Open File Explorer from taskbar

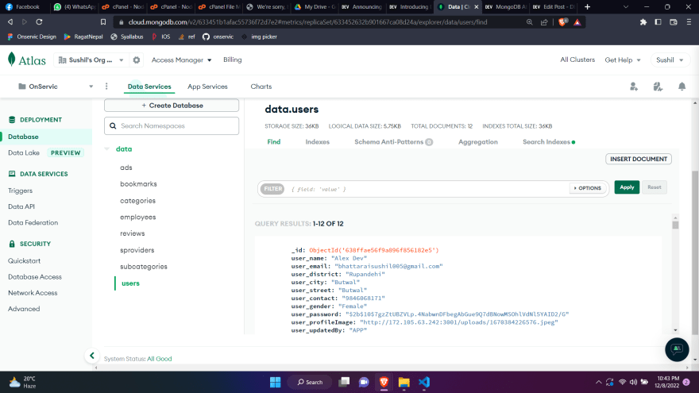tap(404, 382)
